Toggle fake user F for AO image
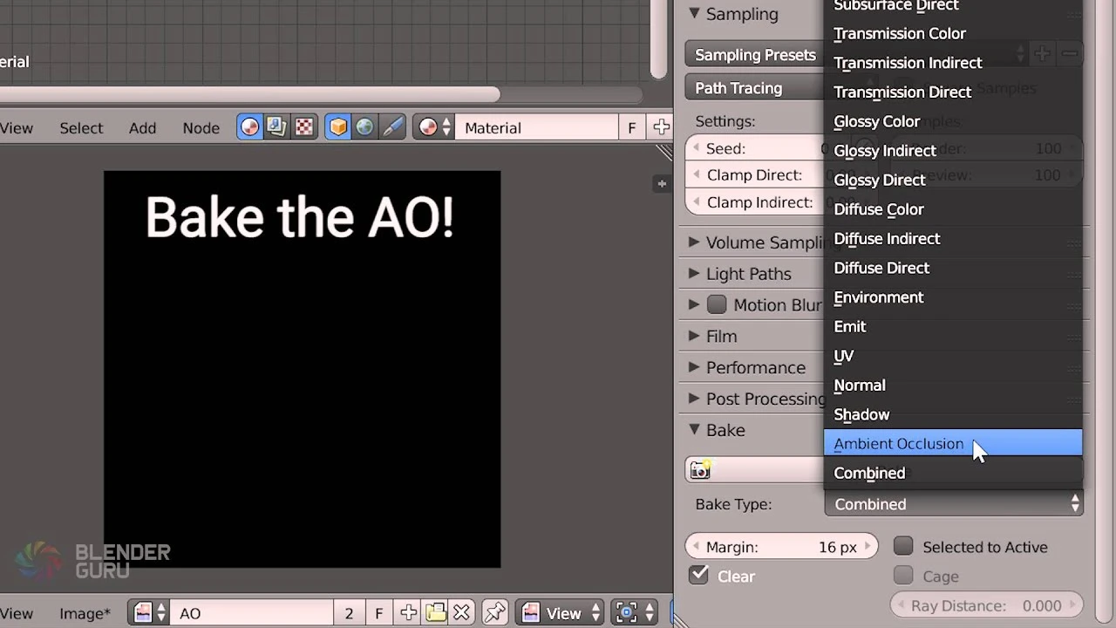This screenshot has width=1116, height=628. (378, 613)
